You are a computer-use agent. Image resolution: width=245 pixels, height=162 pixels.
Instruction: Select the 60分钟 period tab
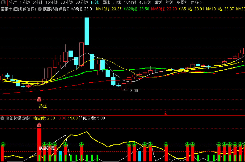click(82, 2)
